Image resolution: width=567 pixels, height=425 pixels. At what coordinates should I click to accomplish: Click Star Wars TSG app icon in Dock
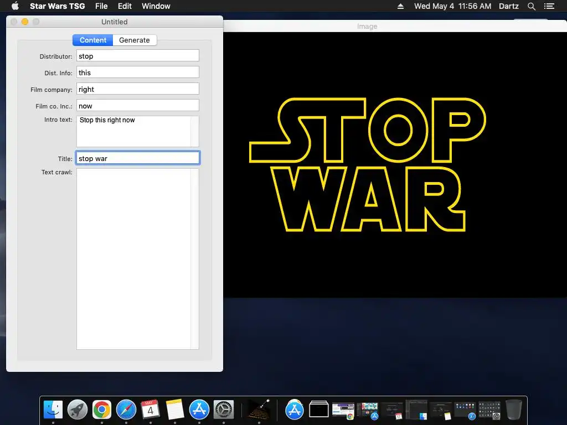[259, 410]
